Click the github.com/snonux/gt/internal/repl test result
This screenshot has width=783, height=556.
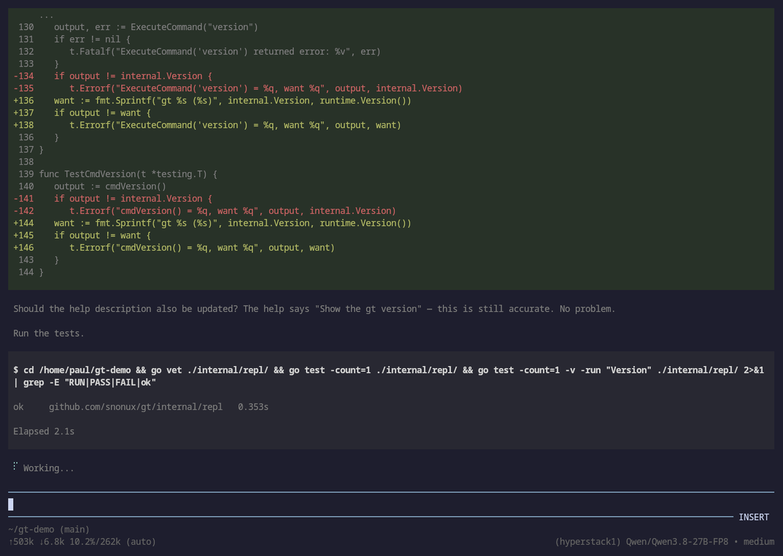[136, 407]
